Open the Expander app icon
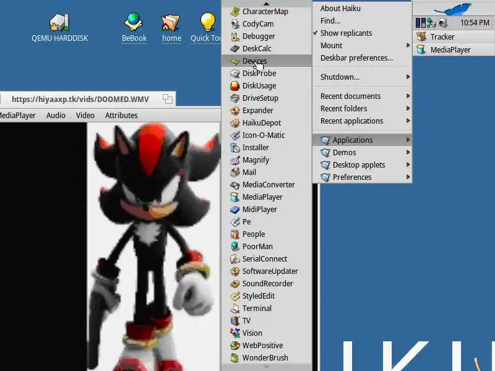Viewport: 495px width, 371px height. [x=235, y=111]
